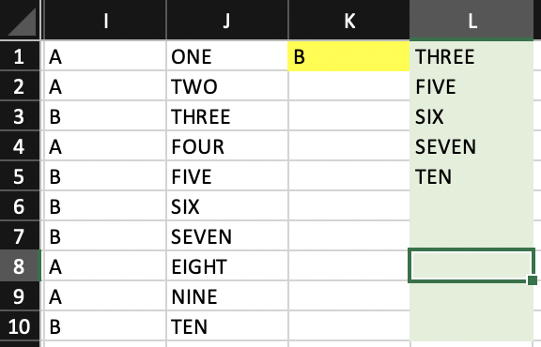Select row 1 header
Viewport: 541px width, 347px height.
pos(20,56)
